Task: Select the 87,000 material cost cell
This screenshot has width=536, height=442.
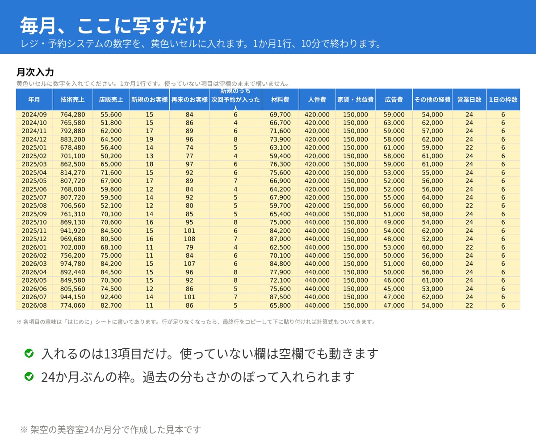Action: click(280, 239)
